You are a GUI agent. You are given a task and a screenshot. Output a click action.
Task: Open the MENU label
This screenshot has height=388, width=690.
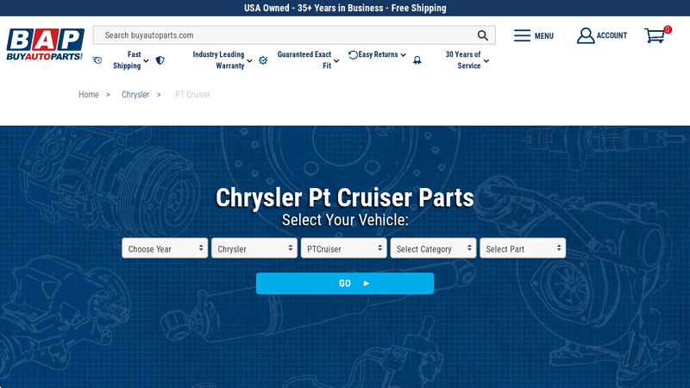tap(544, 36)
